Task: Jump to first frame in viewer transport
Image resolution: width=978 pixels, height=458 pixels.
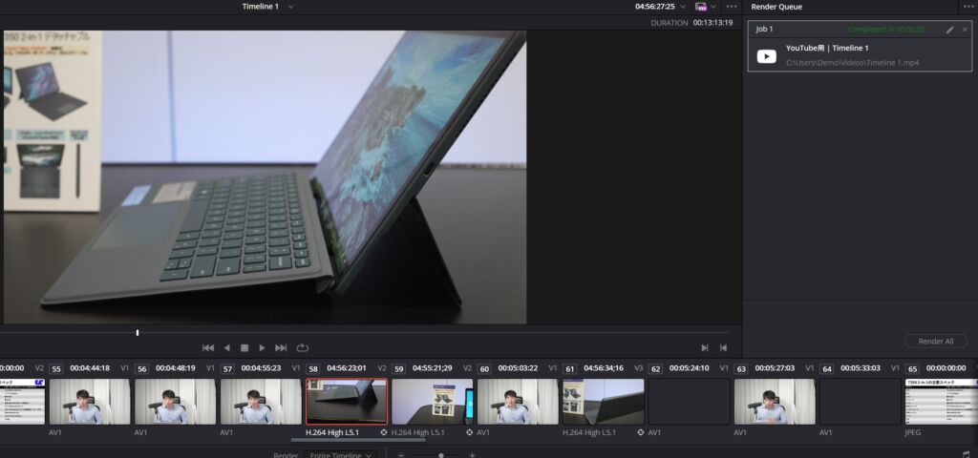Action: click(x=208, y=347)
